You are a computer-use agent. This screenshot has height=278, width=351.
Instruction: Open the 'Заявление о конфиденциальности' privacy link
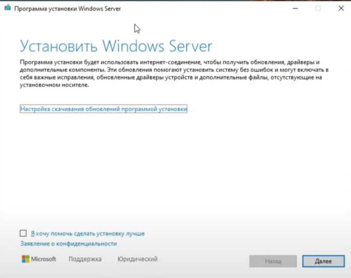pos(68,244)
